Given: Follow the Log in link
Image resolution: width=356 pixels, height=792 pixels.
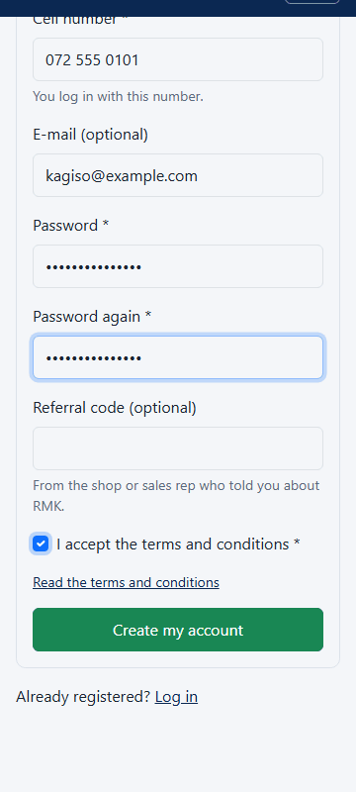Looking at the screenshot, I should point(176,697).
